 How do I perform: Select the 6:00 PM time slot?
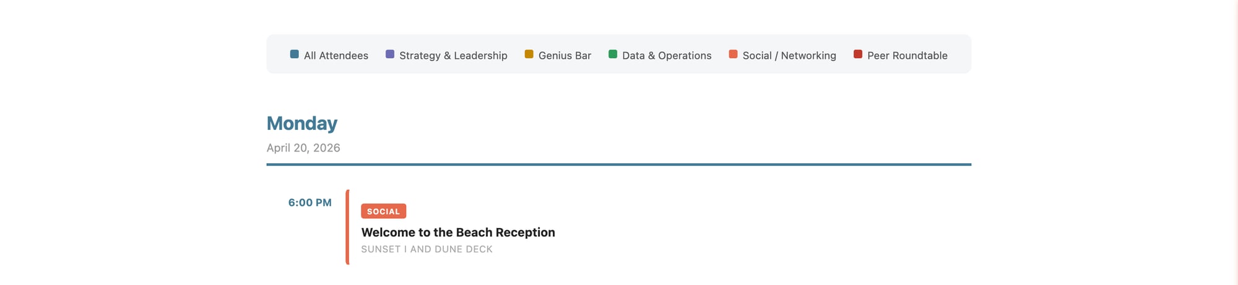click(x=310, y=203)
